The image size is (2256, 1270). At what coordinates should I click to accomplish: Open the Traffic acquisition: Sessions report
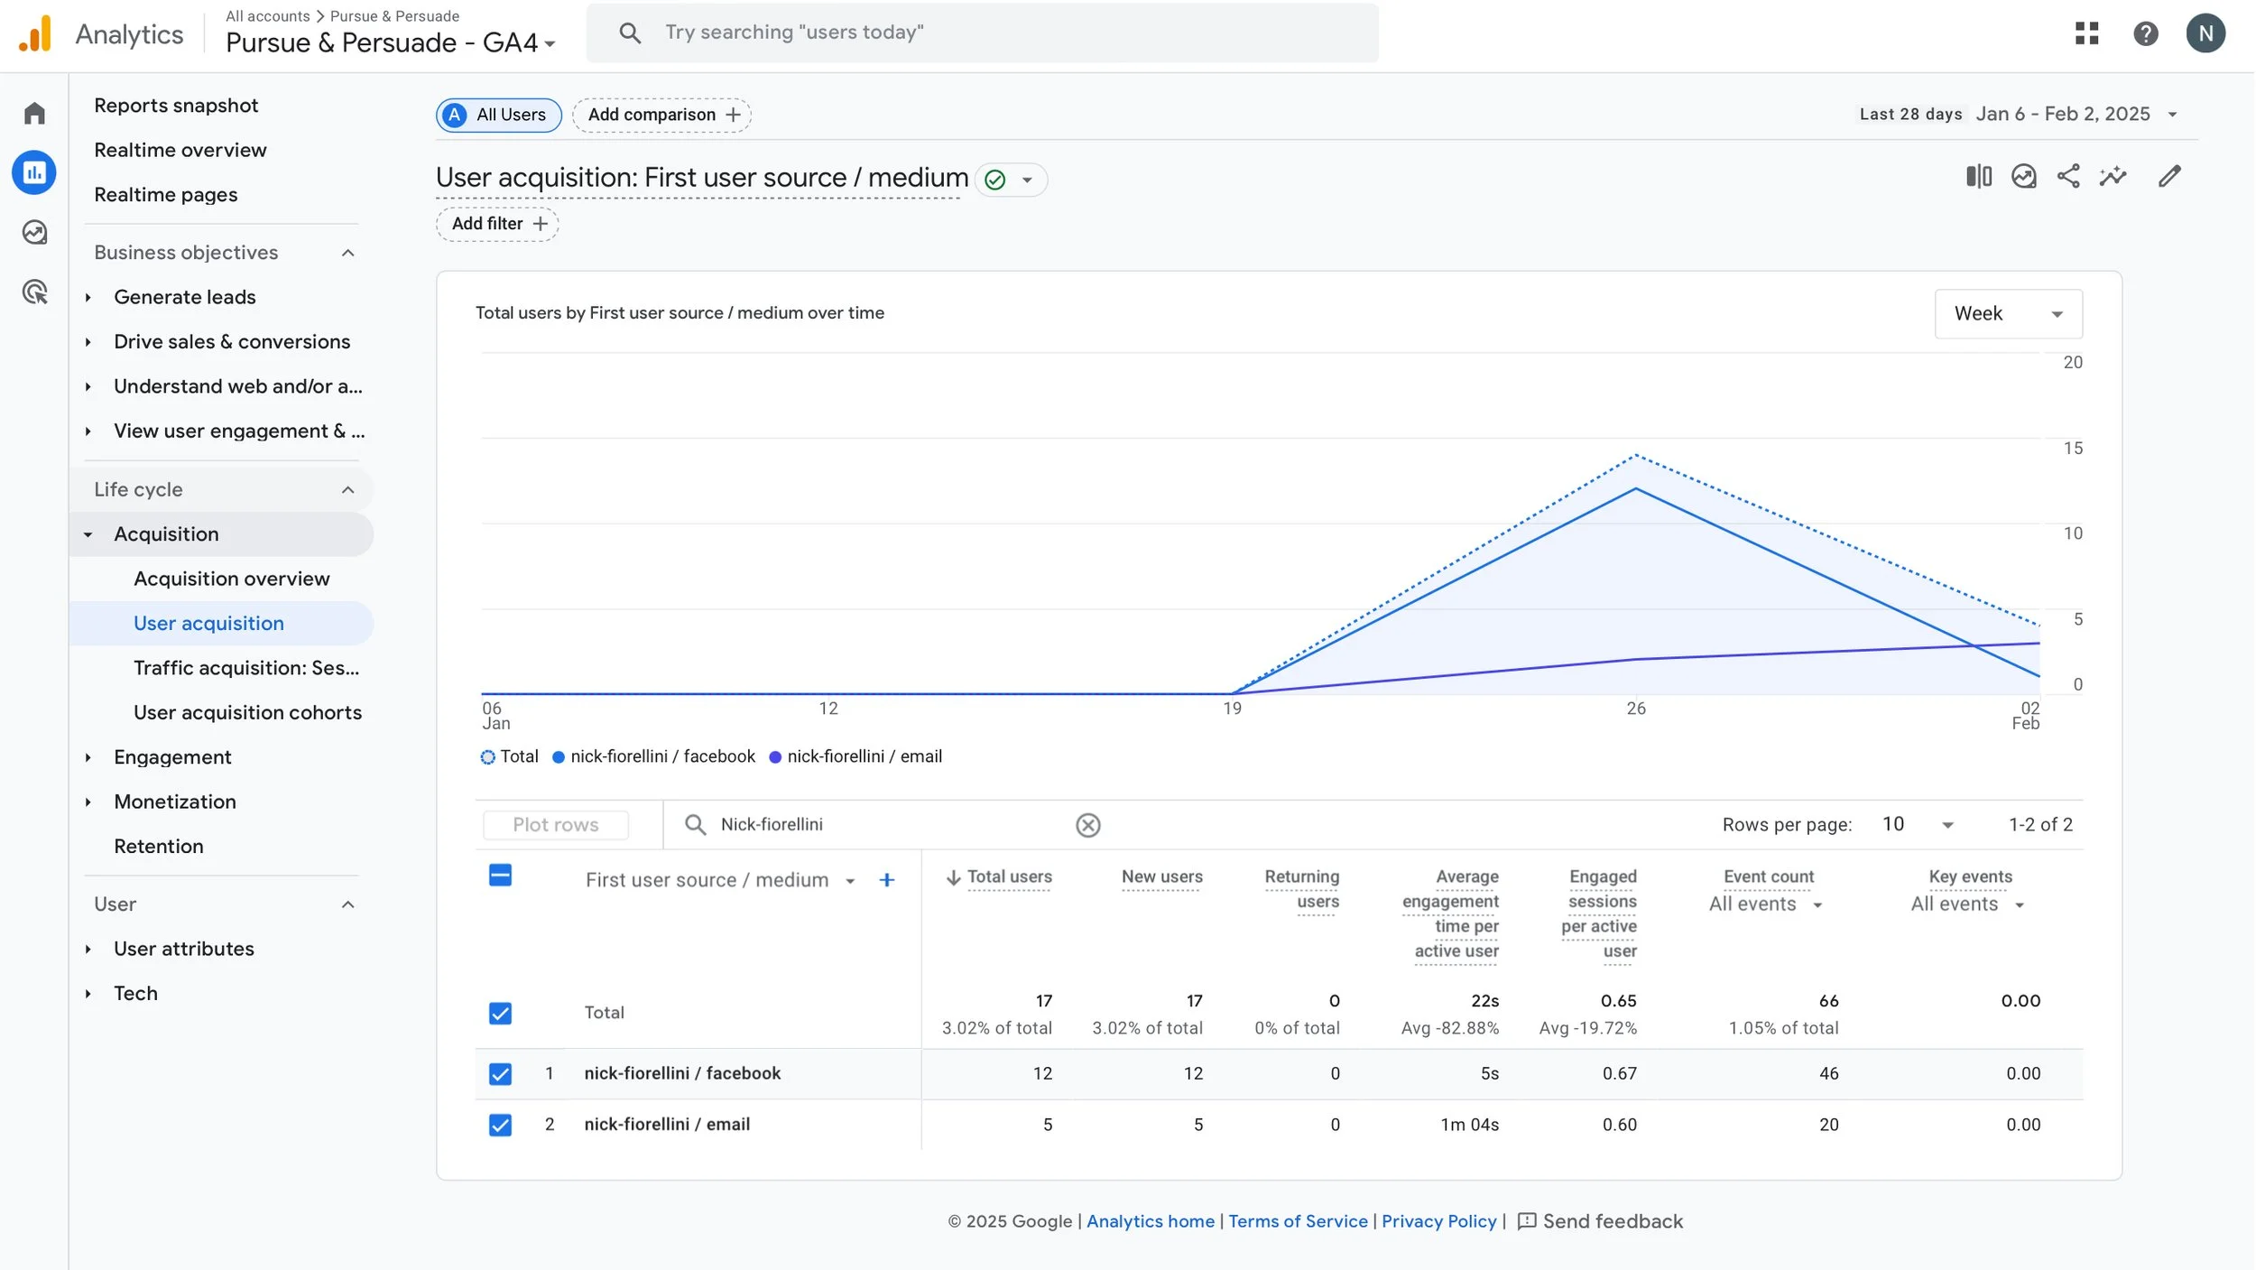246,668
